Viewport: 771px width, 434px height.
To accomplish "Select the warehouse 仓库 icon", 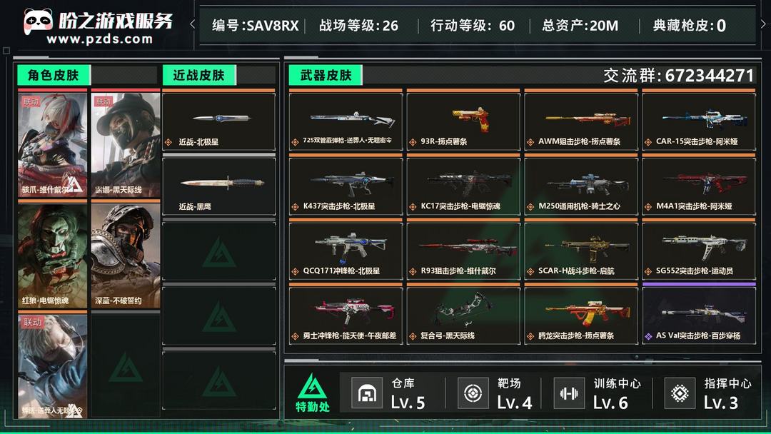I will (367, 393).
